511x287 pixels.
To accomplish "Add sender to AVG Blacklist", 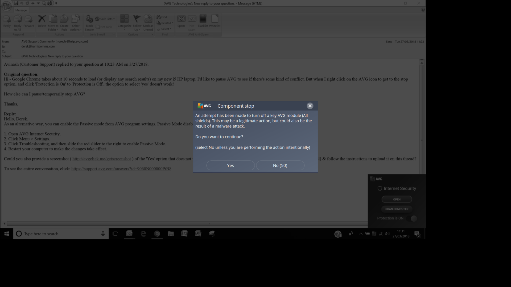I will (203, 22).
